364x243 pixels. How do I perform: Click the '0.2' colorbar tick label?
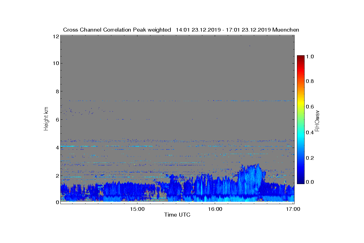point(310,158)
